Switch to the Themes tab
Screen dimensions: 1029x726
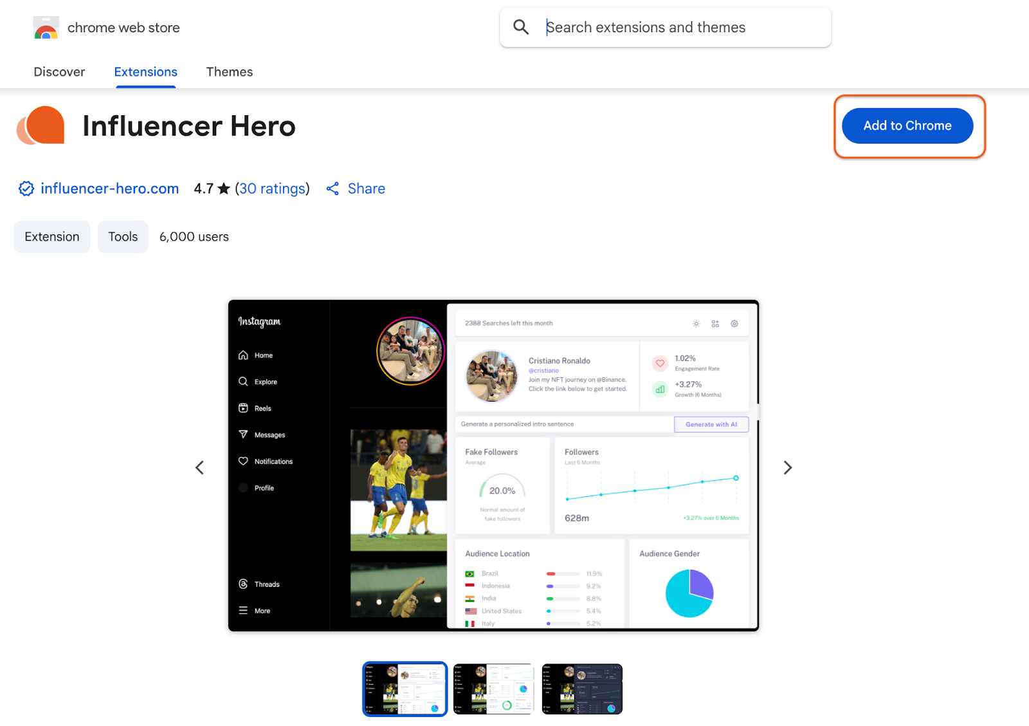230,72
